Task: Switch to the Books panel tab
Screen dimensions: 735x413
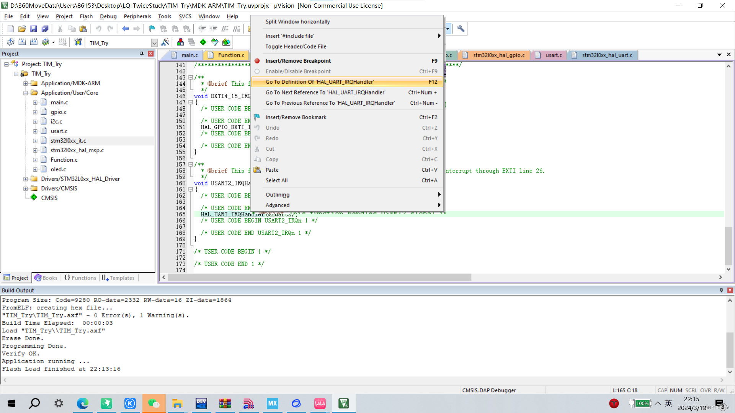Action: tap(46, 278)
